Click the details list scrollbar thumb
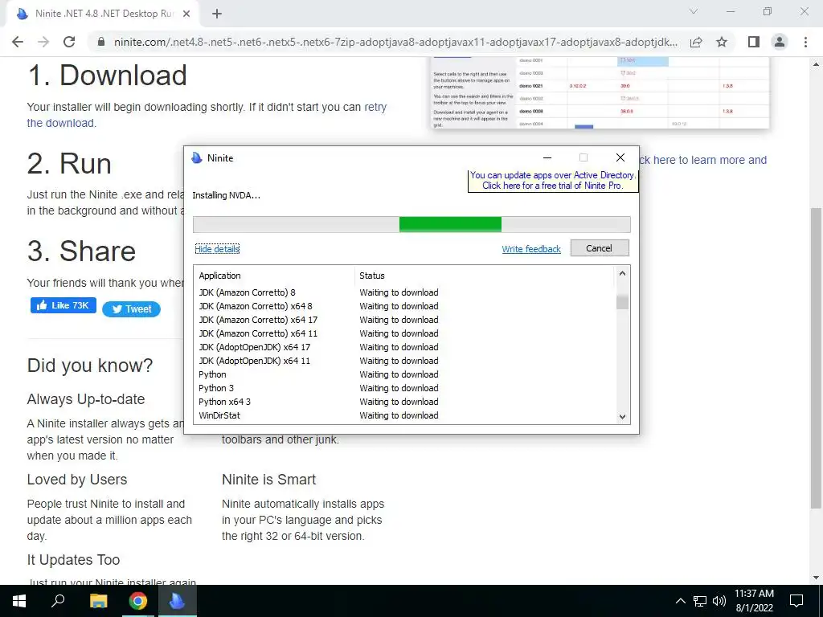823x617 pixels. pos(622,302)
